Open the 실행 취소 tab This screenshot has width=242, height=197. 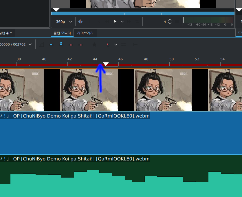pos(6,33)
